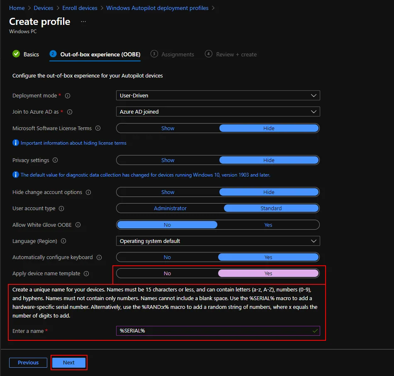This screenshot has width=394, height=376.
Task: Open the ellipsis menu next to Create profile
Action: (83, 22)
